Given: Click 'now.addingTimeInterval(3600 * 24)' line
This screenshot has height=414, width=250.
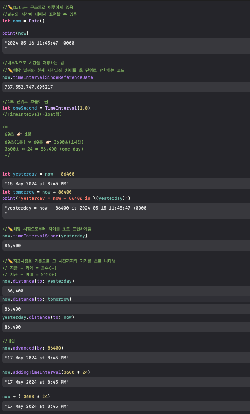Looking at the screenshot, I should point(46,372).
